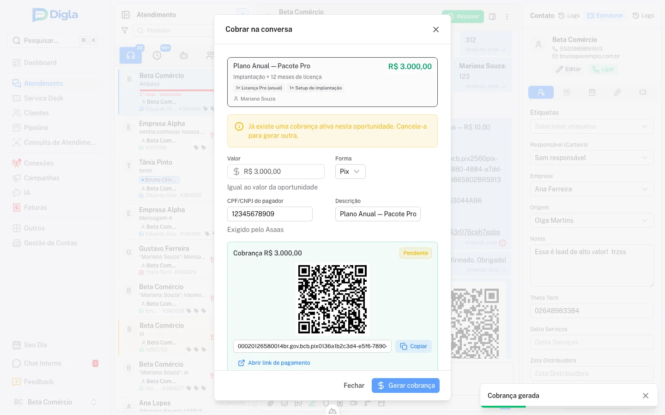Open the bot conversations tab

pyautogui.click(x=184, y=55)
